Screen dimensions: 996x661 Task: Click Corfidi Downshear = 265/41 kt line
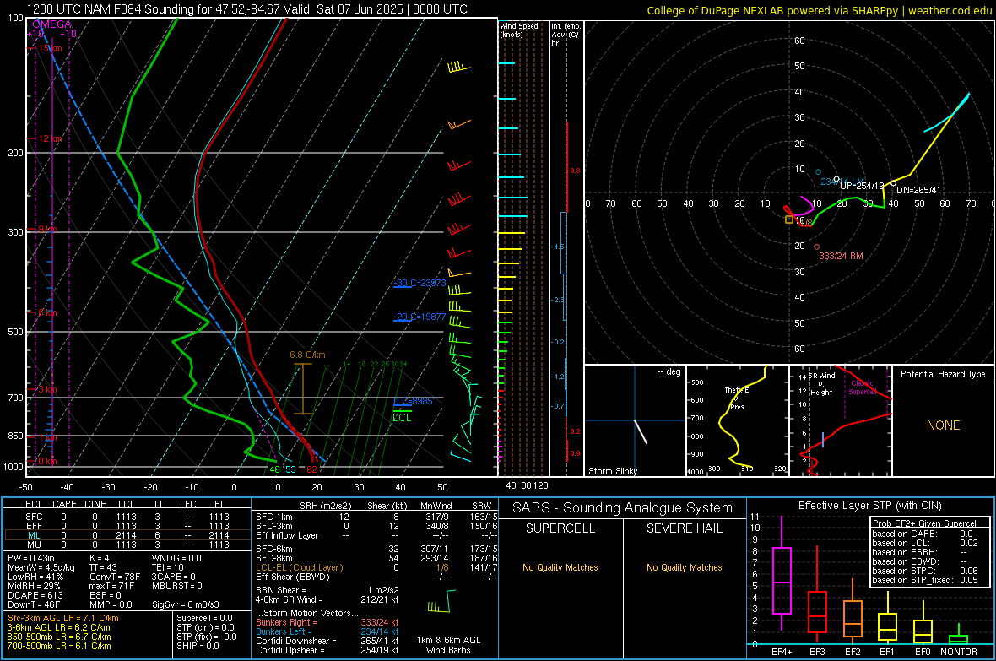(x=327, y=641)
